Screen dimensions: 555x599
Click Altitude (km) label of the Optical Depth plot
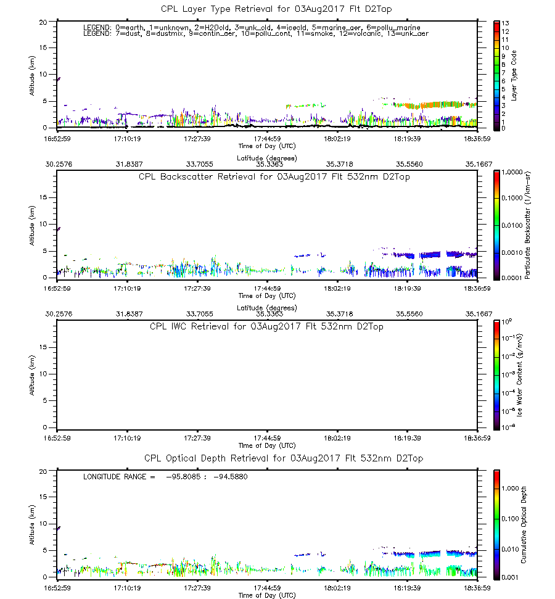pos(32,525)
